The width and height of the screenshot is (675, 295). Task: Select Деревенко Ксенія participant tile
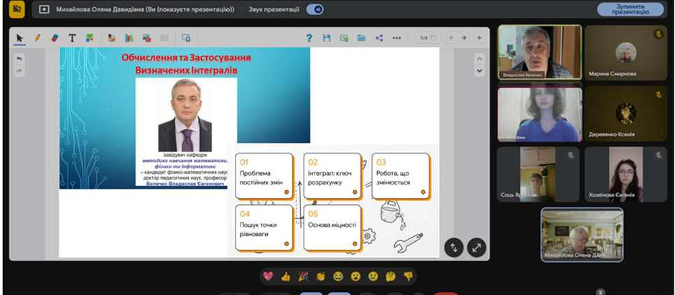(x=625, y=113)
